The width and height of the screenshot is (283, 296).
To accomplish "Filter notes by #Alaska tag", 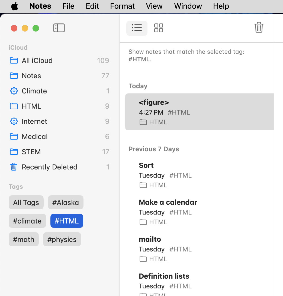I will (66, 202).
